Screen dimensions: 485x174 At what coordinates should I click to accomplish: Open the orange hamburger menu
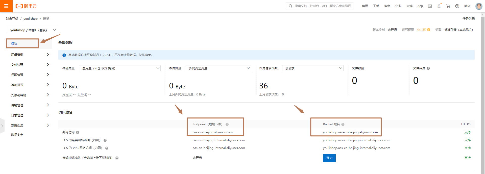(6, 6)
